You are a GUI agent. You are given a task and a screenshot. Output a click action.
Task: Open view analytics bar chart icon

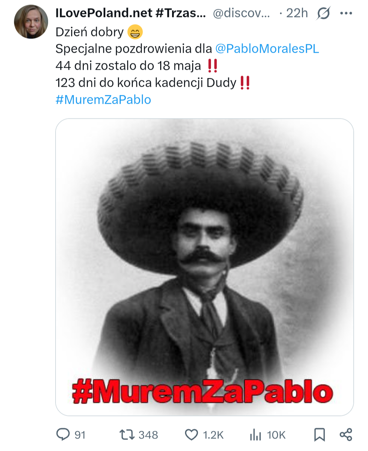(x=255, y=435)
